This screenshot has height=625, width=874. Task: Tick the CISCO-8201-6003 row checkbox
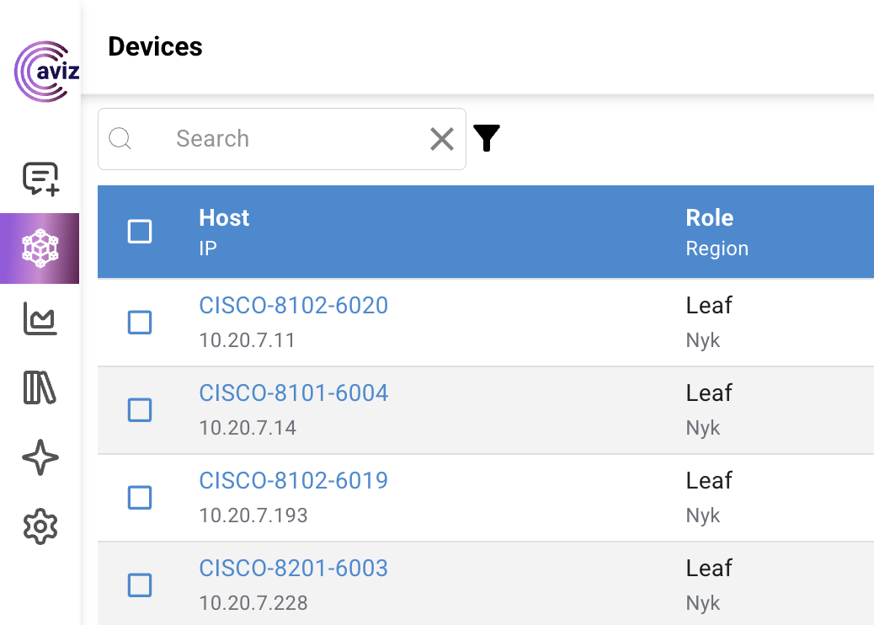pos(140,585)
